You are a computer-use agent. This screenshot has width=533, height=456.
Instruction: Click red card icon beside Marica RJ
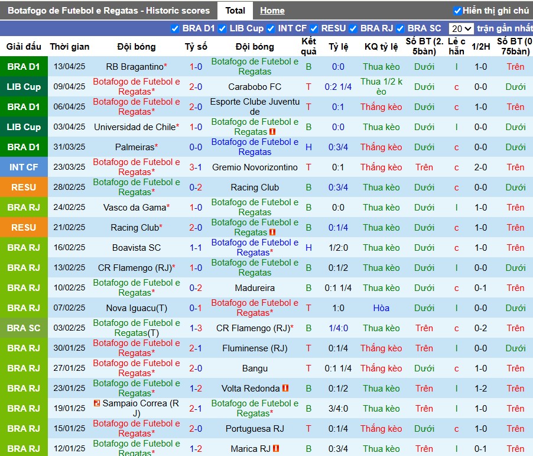[276, 448]
